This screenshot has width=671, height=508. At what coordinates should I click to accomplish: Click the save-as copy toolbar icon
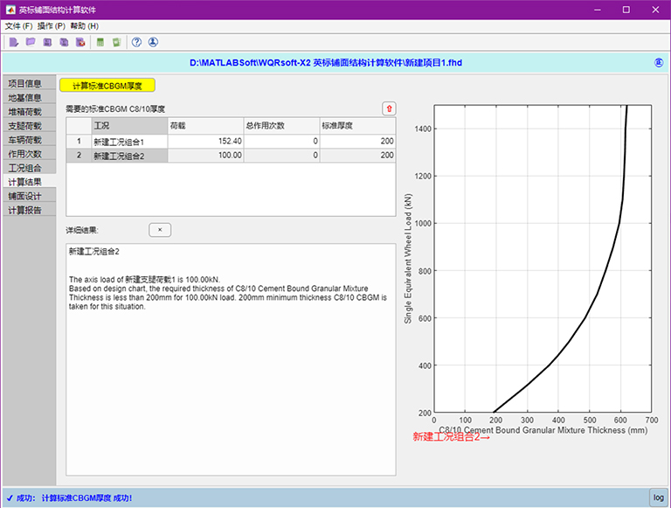(64, 42)
